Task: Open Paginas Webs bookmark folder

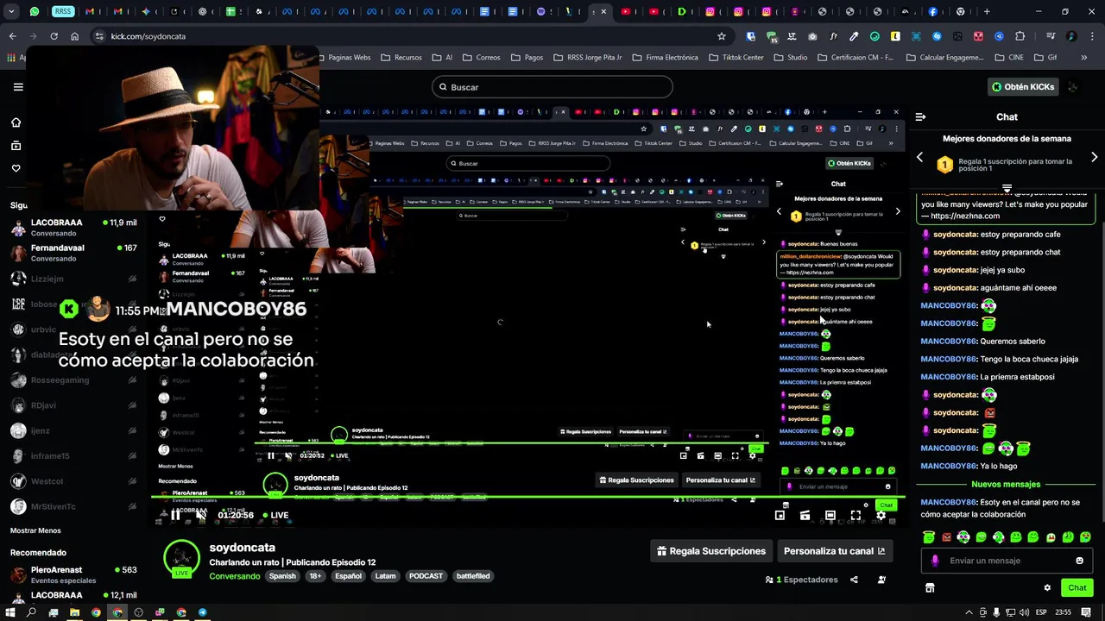Action: [x=344, y=58]
